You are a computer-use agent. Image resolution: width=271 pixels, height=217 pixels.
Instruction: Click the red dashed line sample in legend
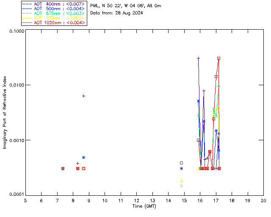(x=27, y=22)
